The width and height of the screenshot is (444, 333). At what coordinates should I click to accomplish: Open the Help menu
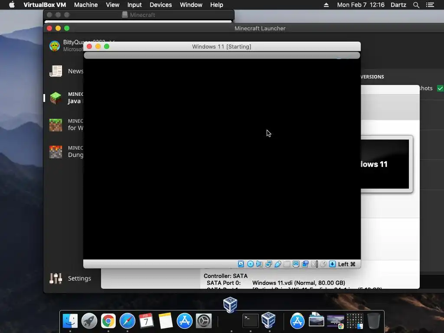point(217,5)
